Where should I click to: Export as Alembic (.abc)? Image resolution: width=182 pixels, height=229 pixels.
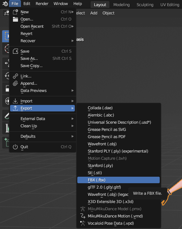pos(118,115)
